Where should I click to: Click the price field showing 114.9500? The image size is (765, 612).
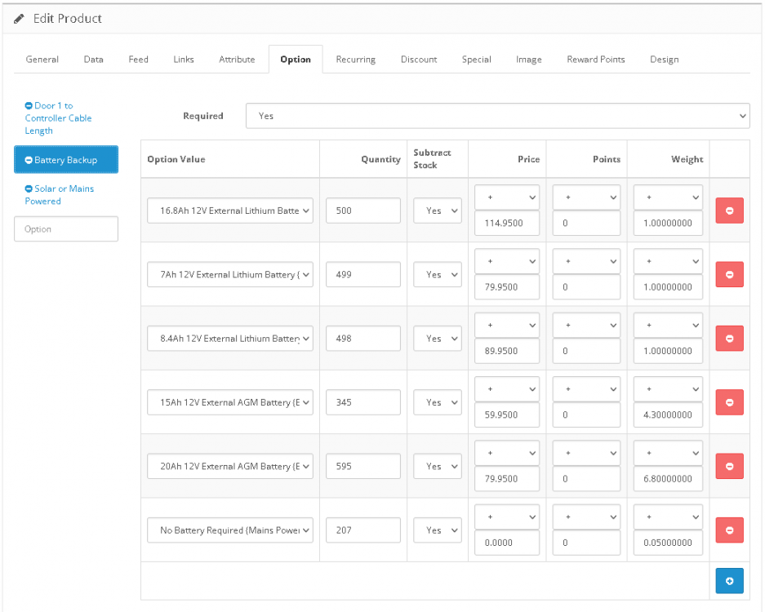point(507,224)
